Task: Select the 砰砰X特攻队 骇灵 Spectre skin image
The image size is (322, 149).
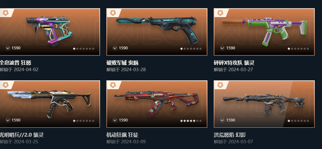Action: coord(265,31)
